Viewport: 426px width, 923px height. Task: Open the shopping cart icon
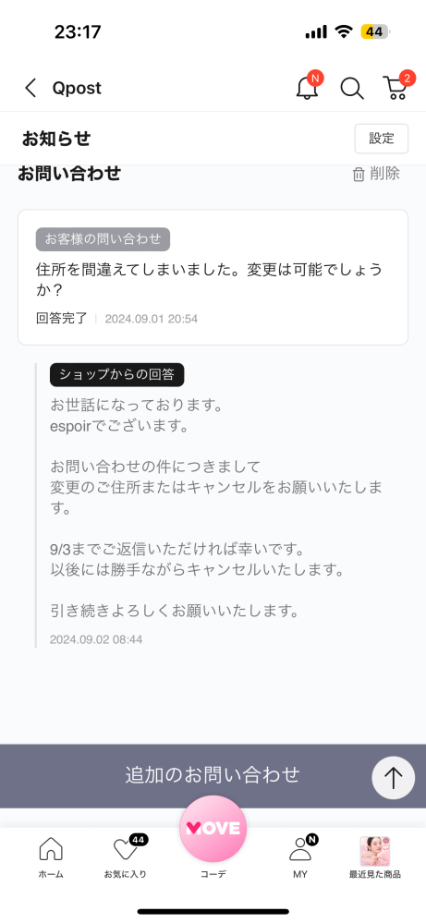[396, 87]
